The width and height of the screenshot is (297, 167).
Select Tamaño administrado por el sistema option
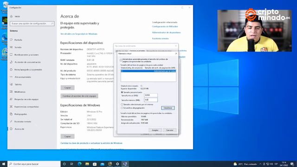pyautogui.click(x=122, y=104)
